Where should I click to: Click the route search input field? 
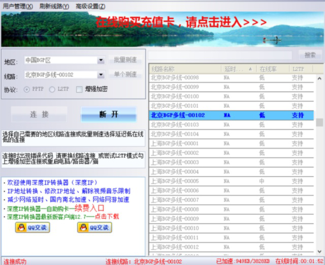[220, 55]
